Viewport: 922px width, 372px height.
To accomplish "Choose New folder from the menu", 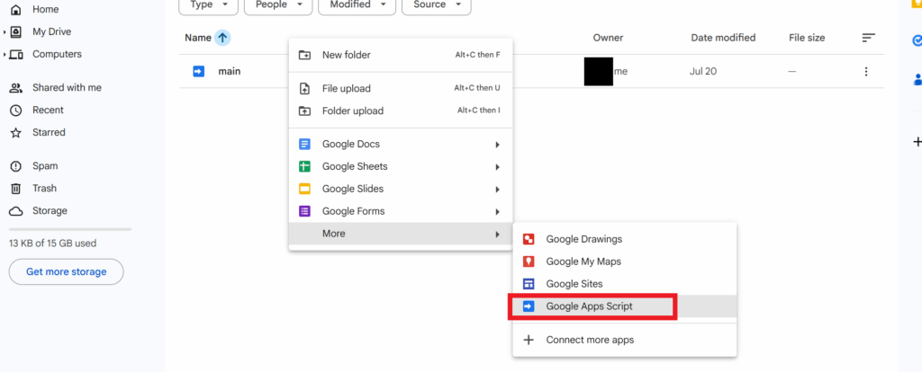I will (401, 55).
